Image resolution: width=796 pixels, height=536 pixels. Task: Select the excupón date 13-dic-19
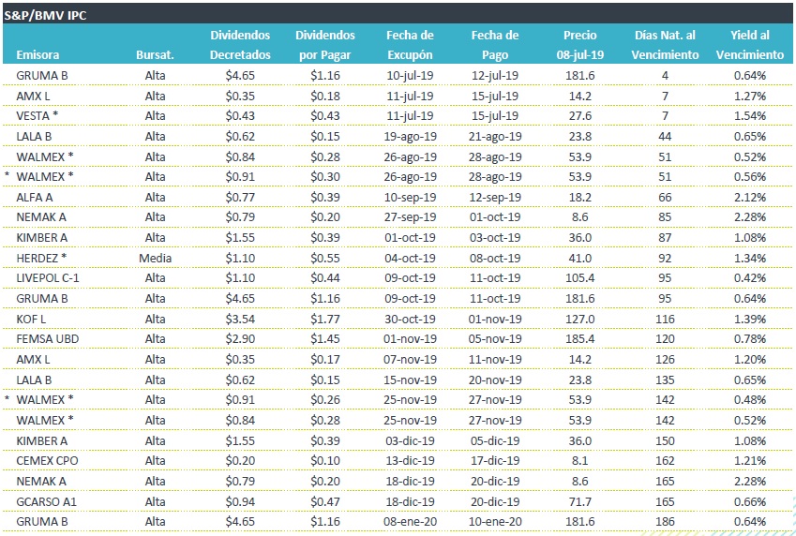point(410,461)
